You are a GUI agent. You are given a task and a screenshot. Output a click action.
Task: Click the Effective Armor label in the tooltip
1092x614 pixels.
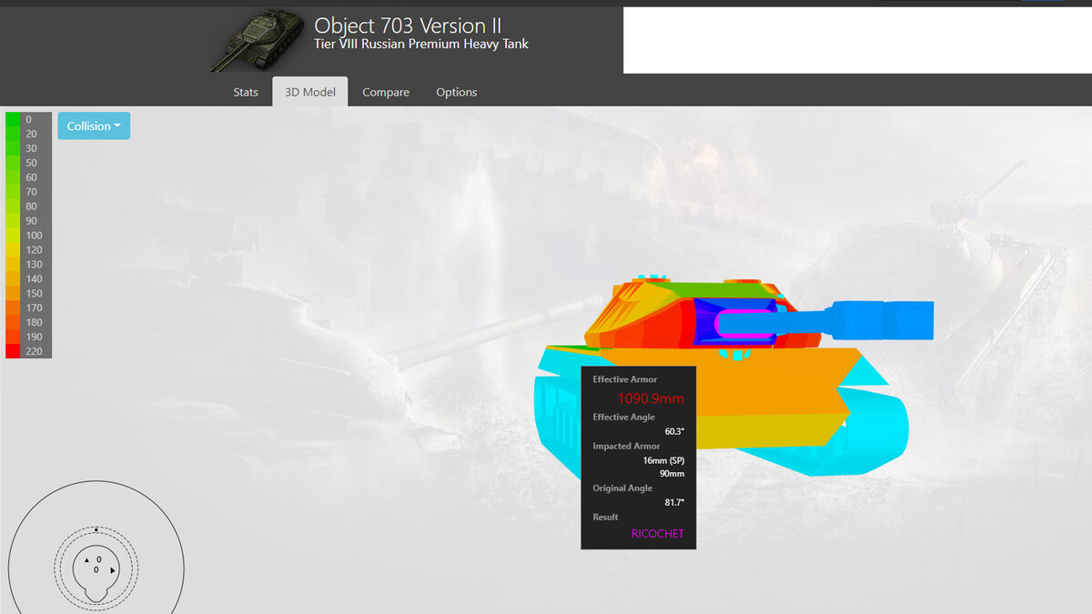click(625, 379)
